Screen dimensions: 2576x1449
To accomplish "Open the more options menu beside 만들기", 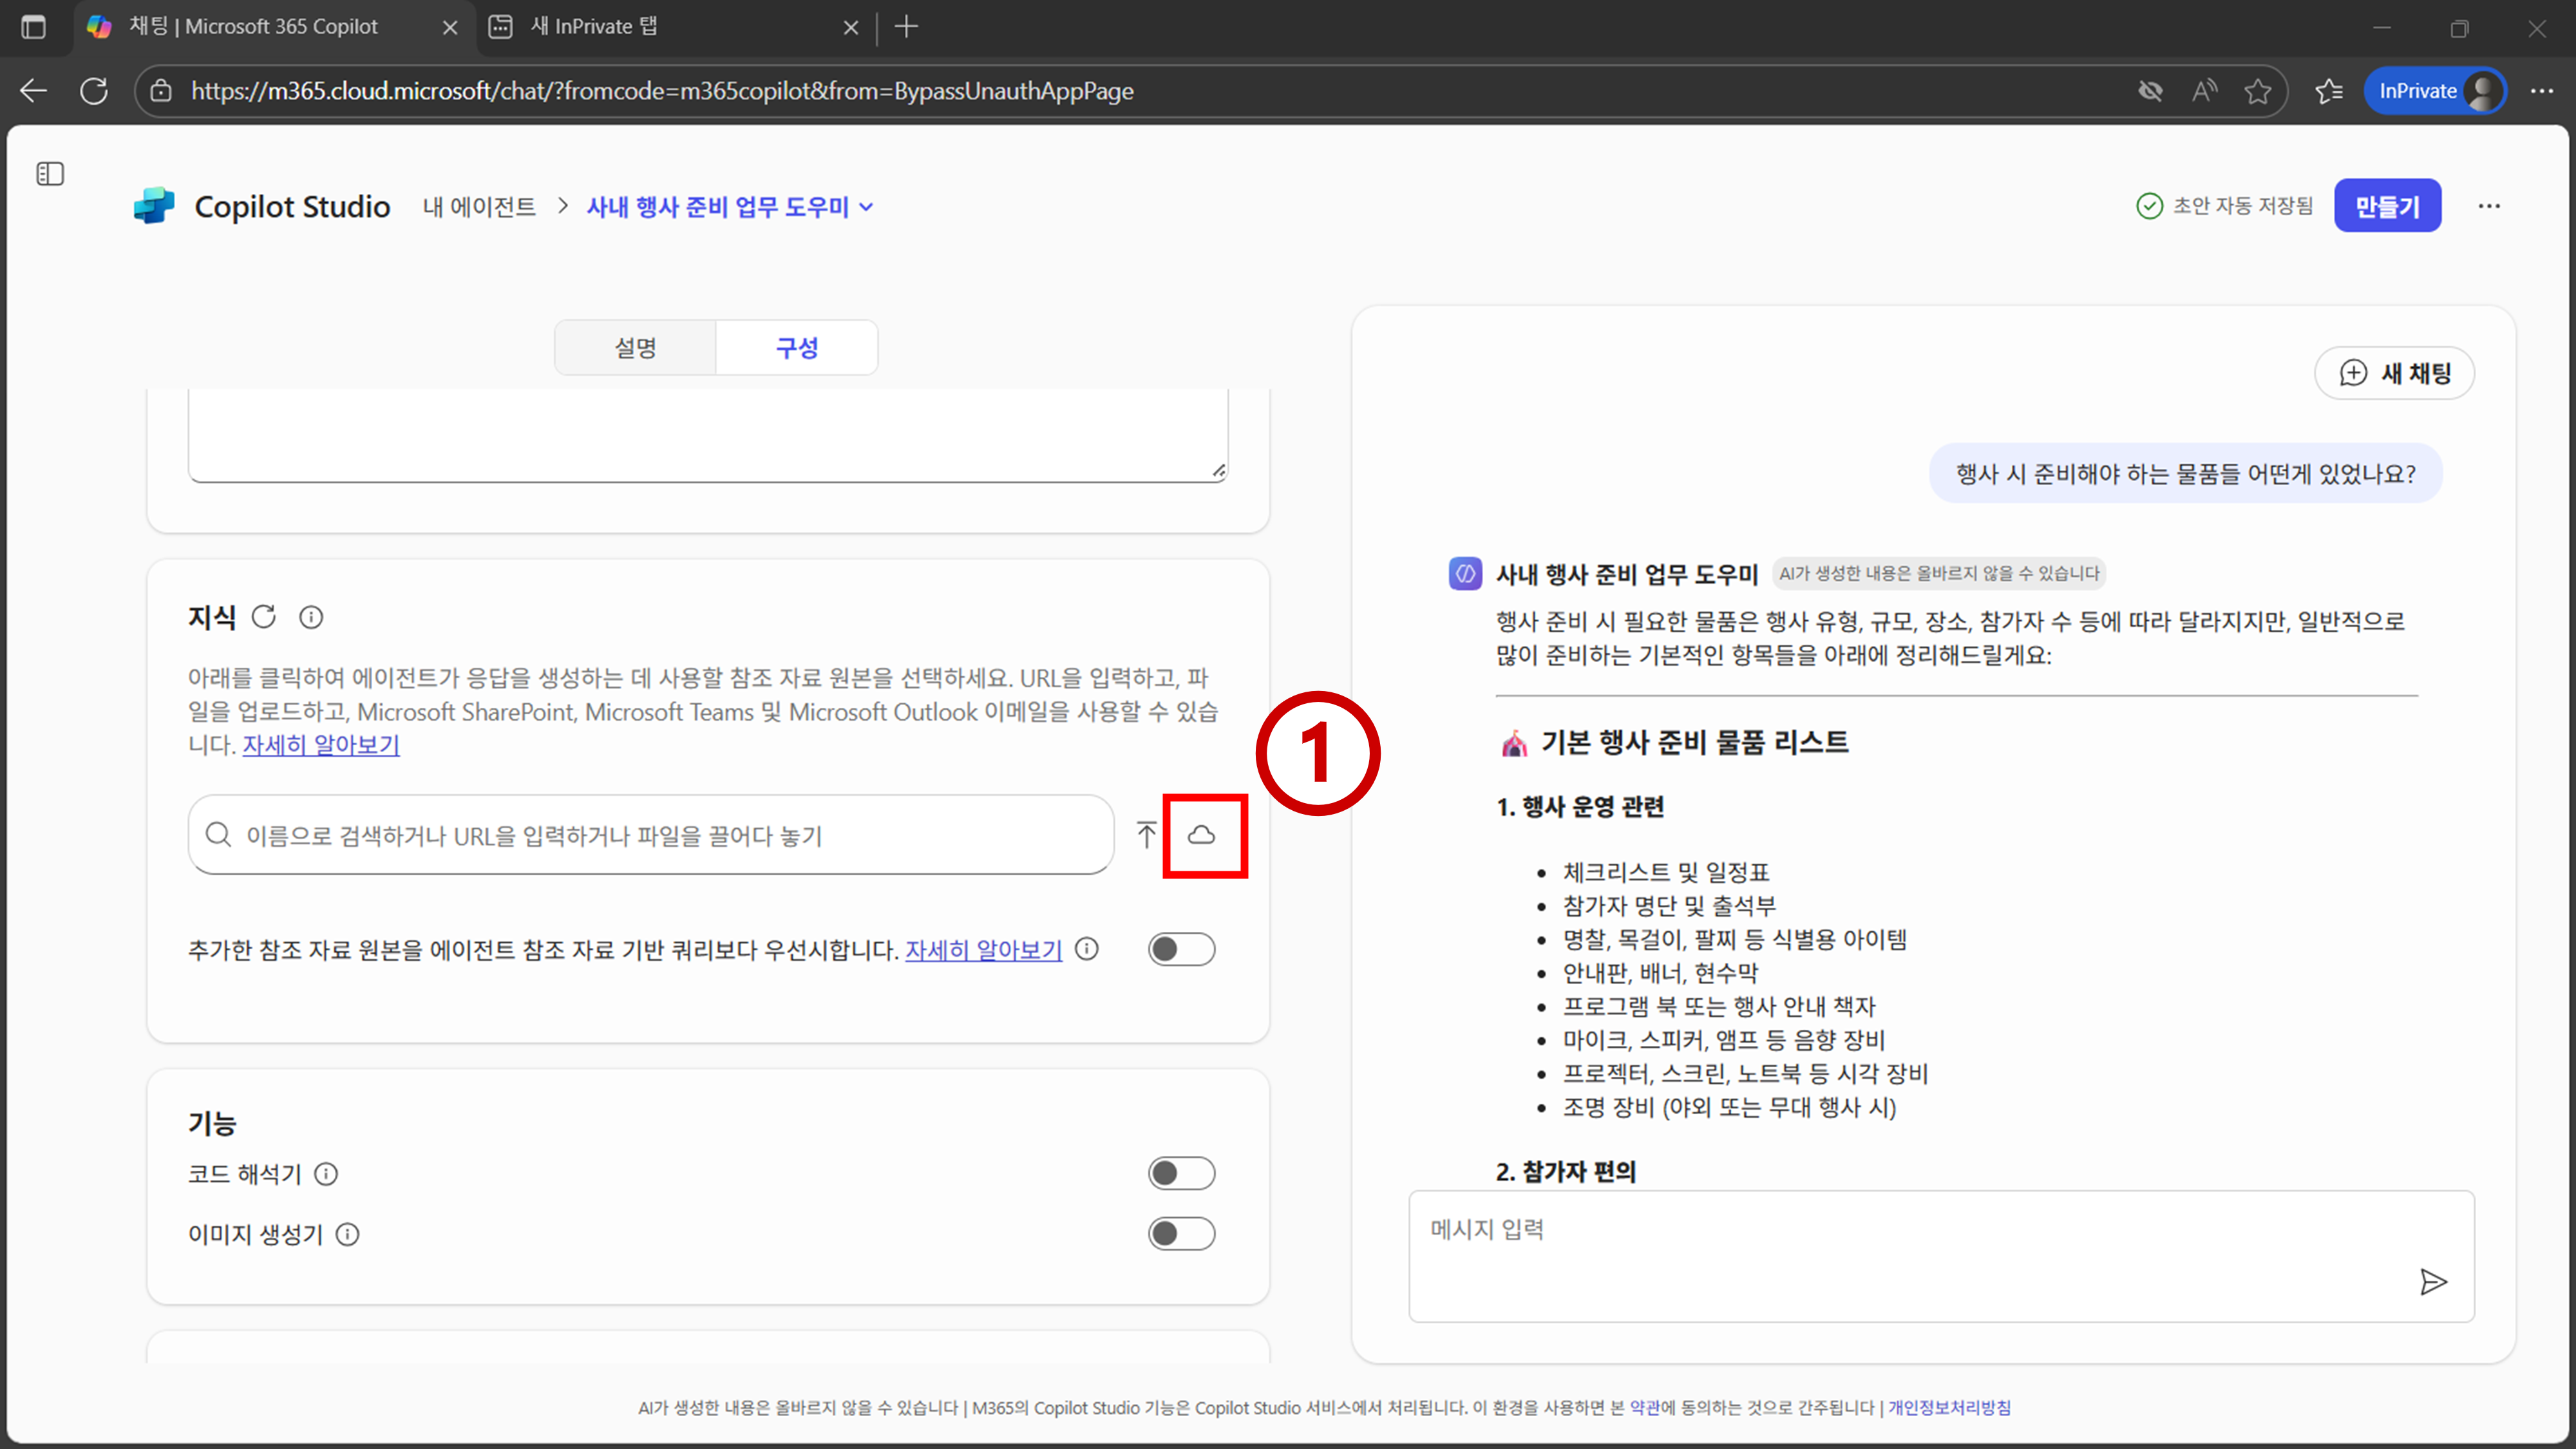I will [2488, 206].
